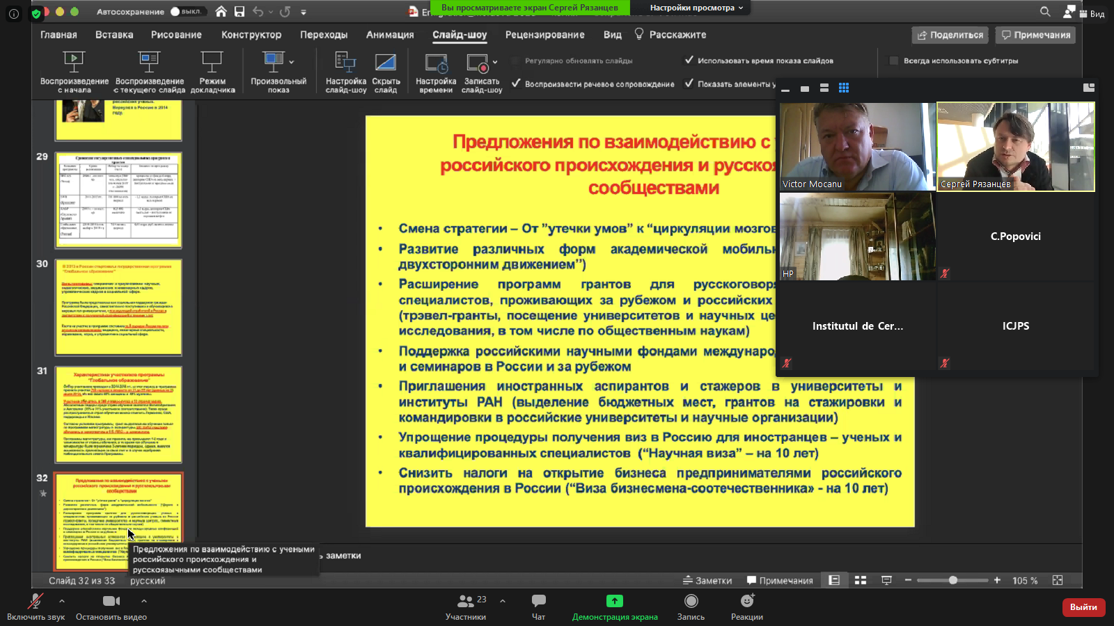Image resolution: width=1114 pixels, height=626 pixels.
Task: Toggle Воспроизвести речевое сопровождение checkbox
Action: coord(516,83)
